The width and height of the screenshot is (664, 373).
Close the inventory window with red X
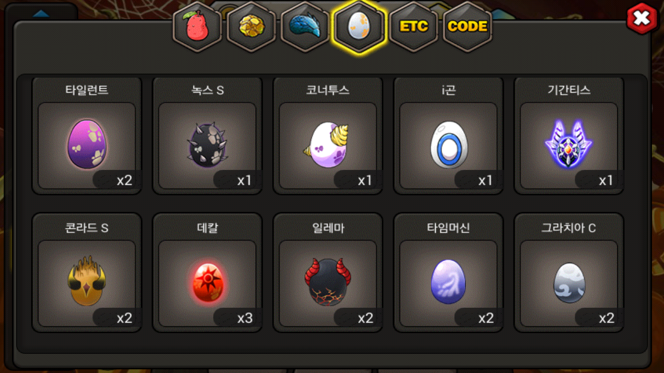pos(642,19)
